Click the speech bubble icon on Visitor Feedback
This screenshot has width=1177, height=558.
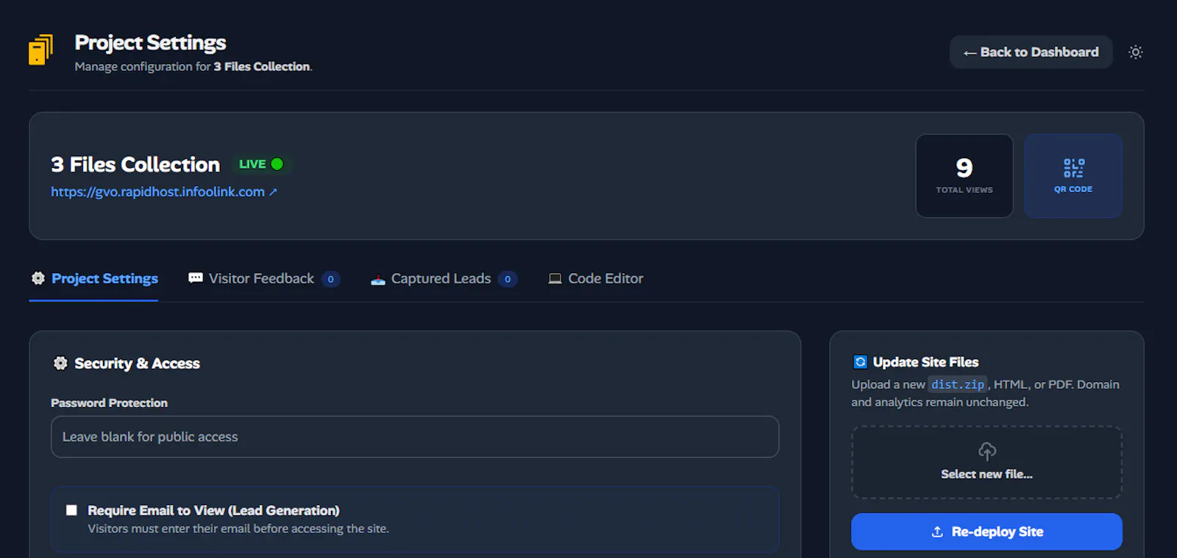click(196, 278)
